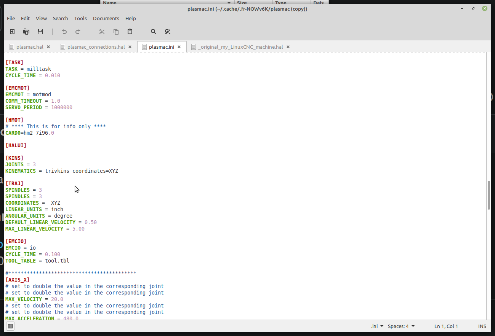This screenshot has height=336, width=495.
Task: Save the file with the floppy icon
Action: [x=40, y=32]
